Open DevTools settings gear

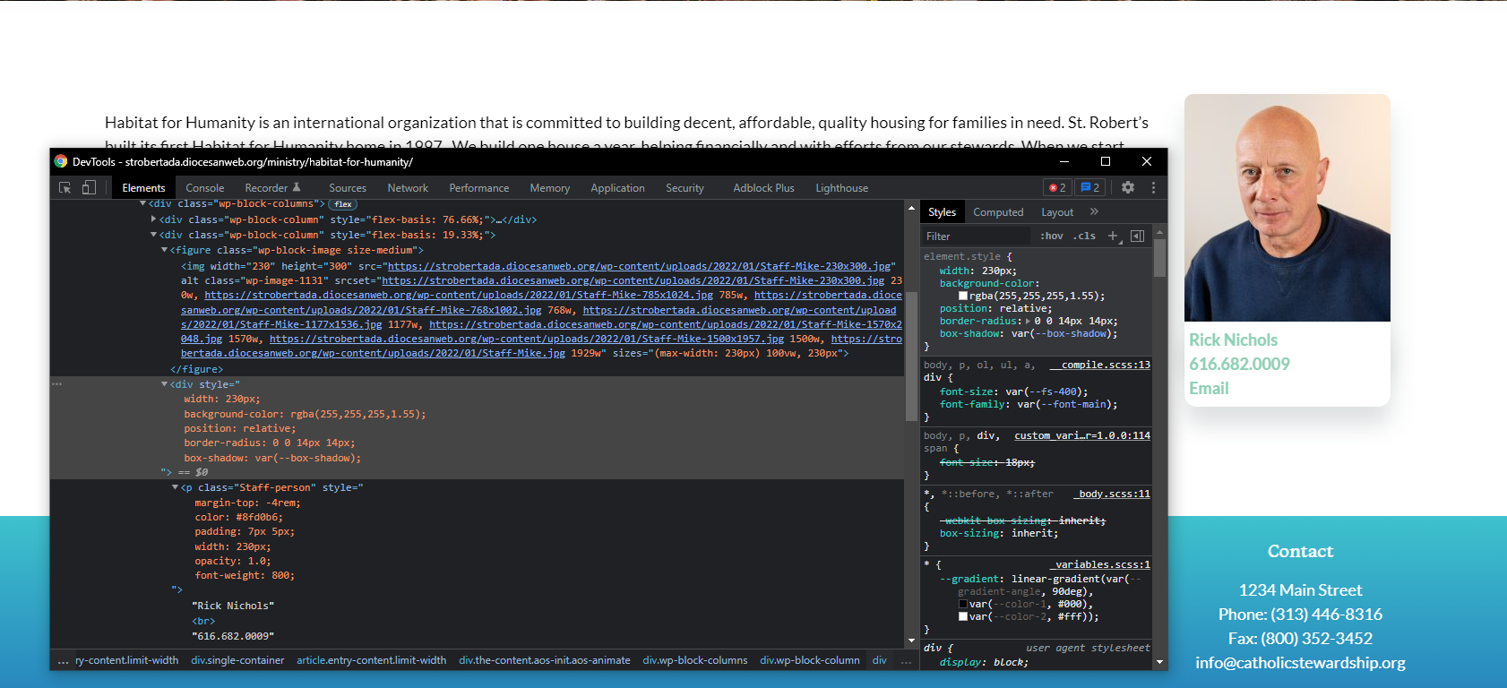pos(1128,187)
